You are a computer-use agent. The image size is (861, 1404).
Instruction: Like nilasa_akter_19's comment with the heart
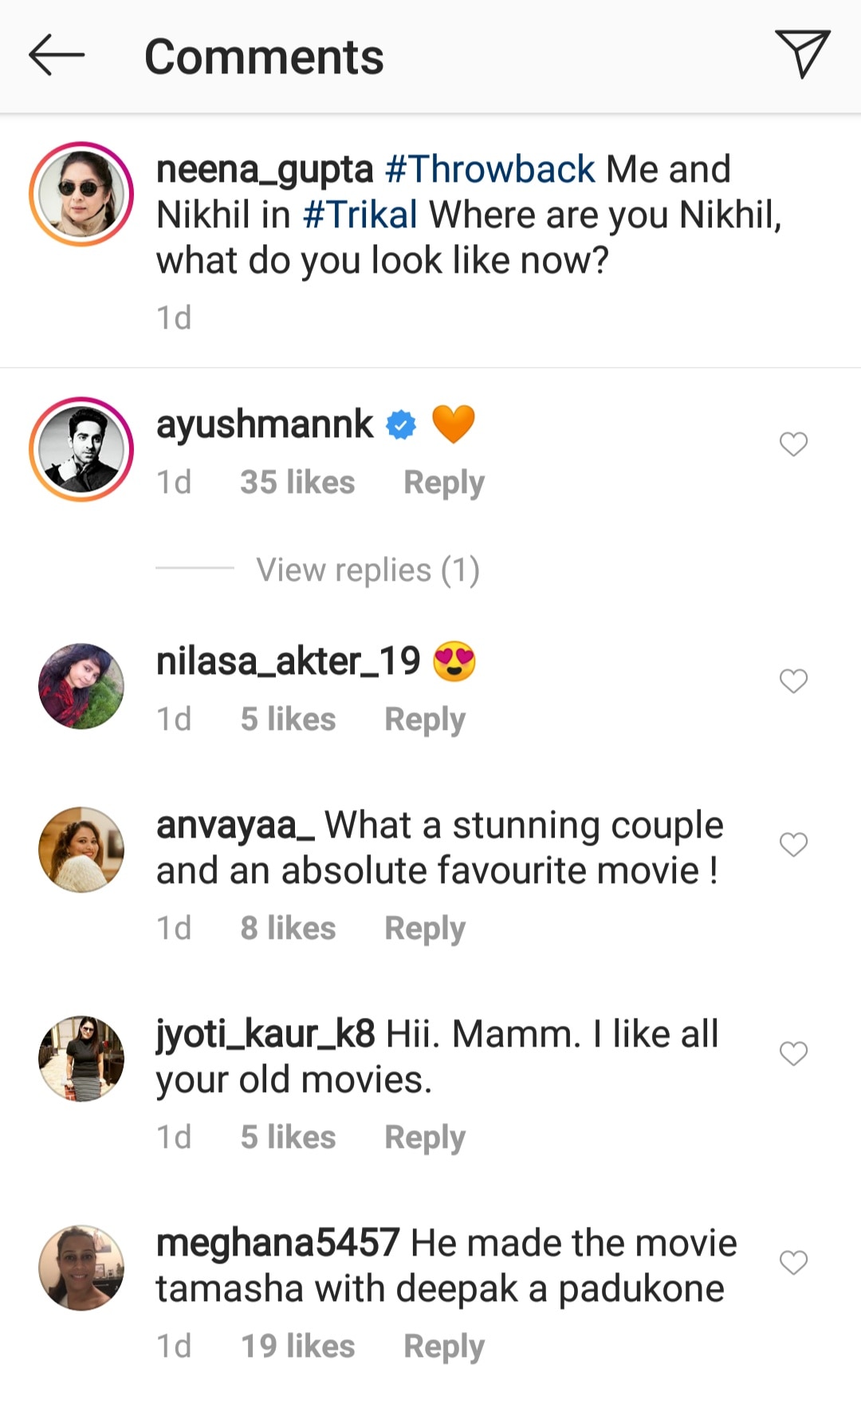coord(793,681)
